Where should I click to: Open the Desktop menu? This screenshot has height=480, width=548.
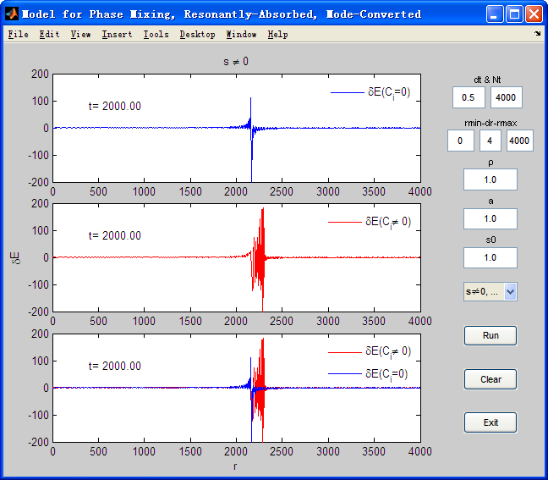(197, 34)
